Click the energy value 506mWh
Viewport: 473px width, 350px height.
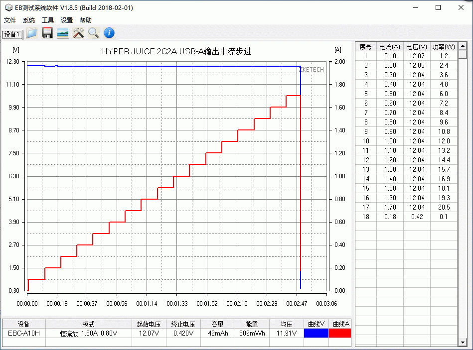[252, 333]
